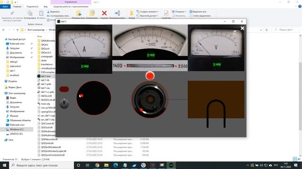This screenshot has height=169, width=302.
Task: Click the green display under the voltmeter
Action: coord(217,65)
